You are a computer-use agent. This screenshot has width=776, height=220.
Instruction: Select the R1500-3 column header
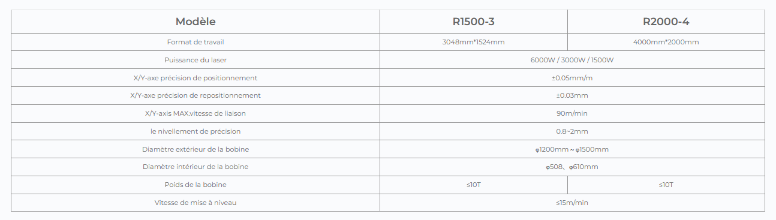tap(474, 22)
